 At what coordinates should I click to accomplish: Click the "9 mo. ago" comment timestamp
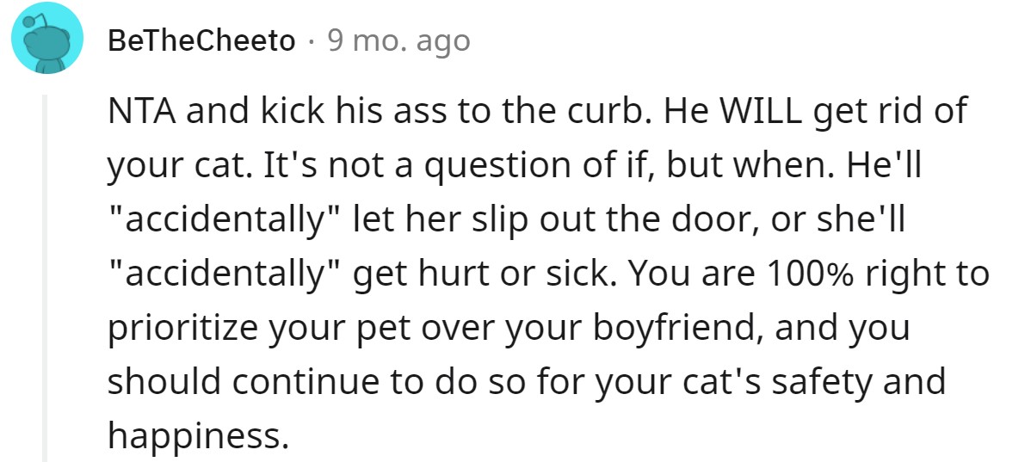click(398, 40)
